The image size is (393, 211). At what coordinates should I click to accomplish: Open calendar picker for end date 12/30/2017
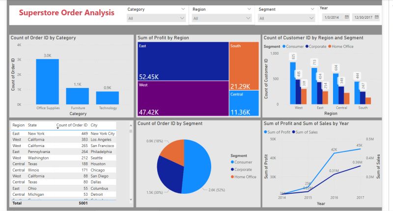377,17
